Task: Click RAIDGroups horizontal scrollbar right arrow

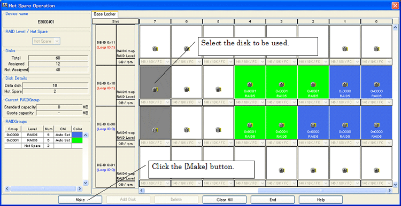Action: (80, 189)
